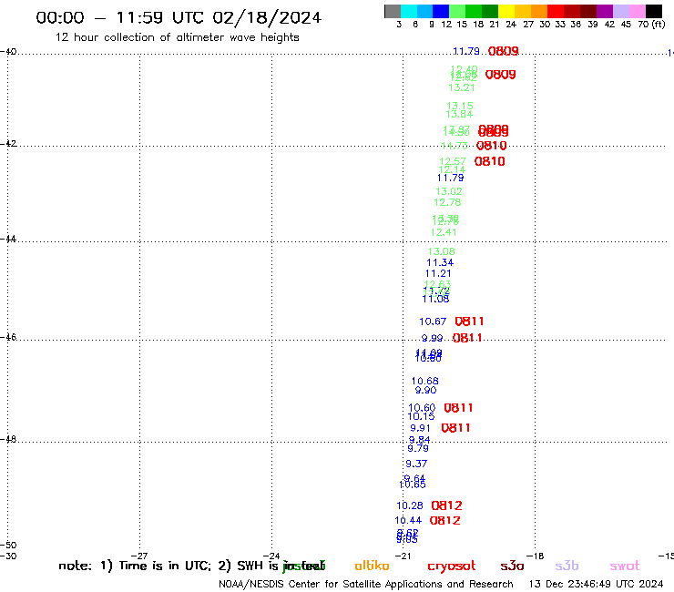Click the title '00:00 – 11:59 UTC 02/18/2024'
This screenshot has width=674, height=592.
(179, 17)
